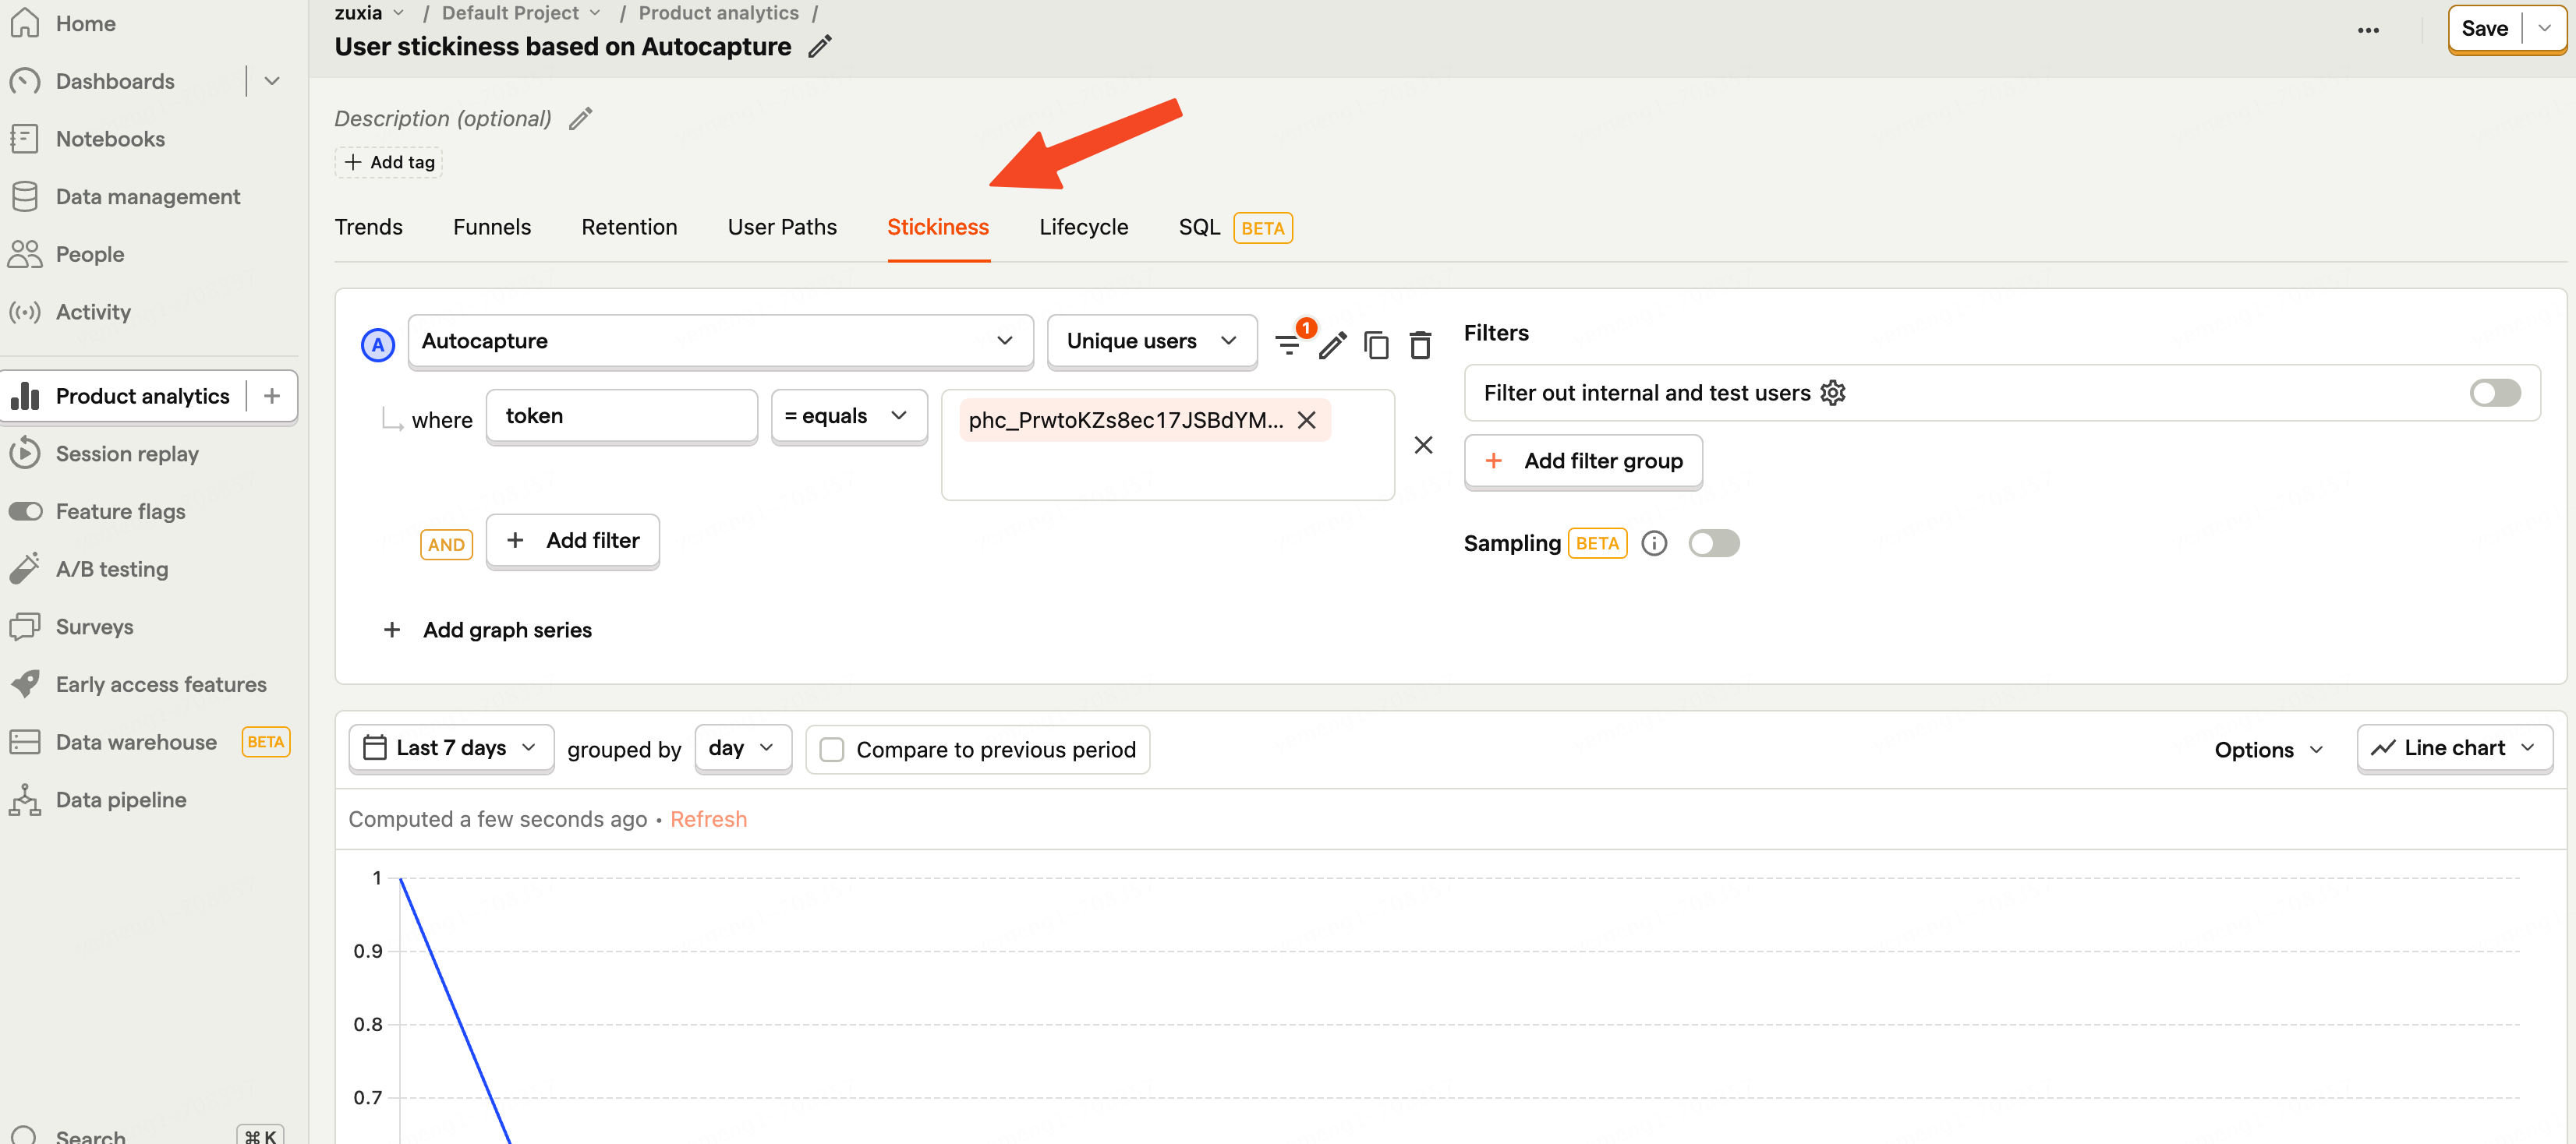Viewport: 2576px width, 1144px height.
Task: Switch to the Lifecycle tab
Action: pos(1083,227)
